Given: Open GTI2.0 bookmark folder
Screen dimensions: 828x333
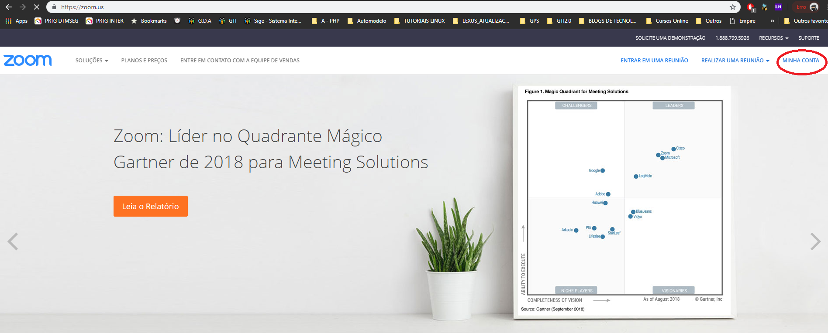Looking at the screenshot, I should tap(559, 21).
